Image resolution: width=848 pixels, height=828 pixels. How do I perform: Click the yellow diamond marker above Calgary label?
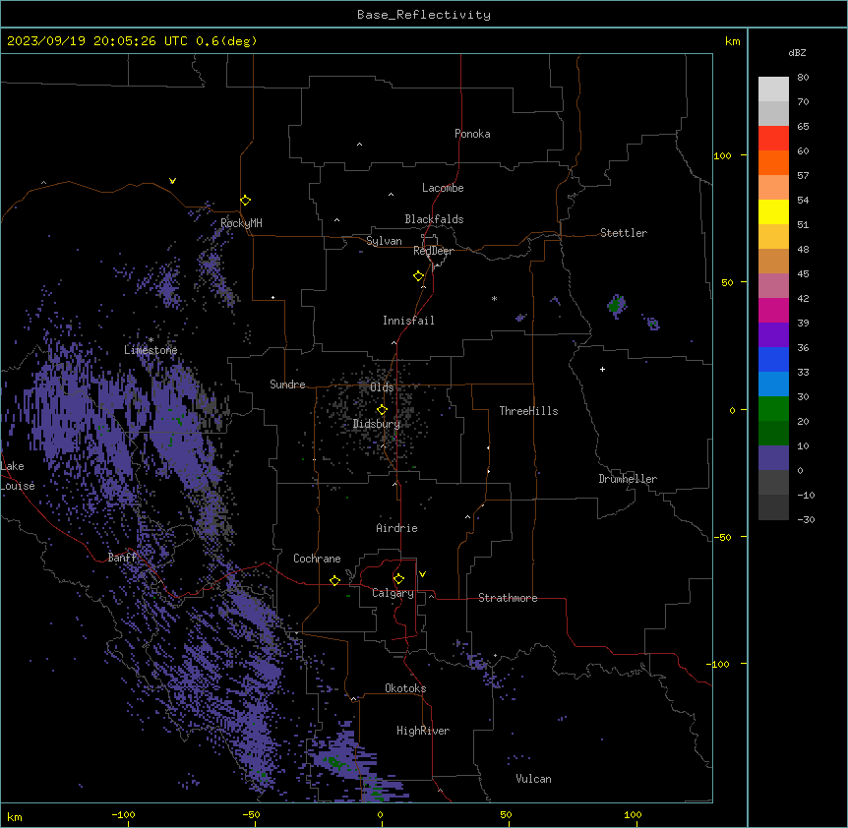398,579
